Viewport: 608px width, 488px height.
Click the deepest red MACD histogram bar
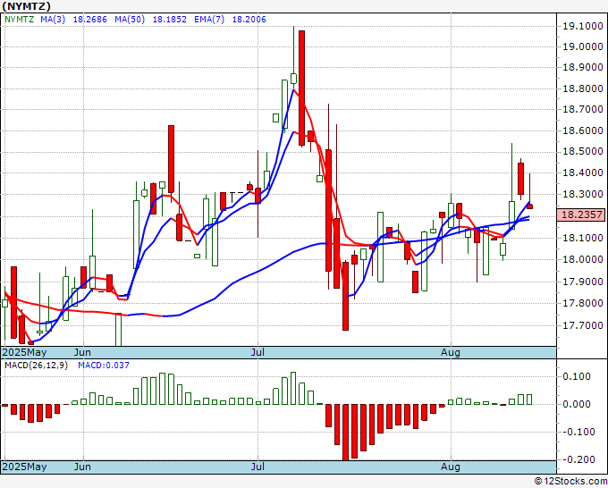[x=345, y=433]
